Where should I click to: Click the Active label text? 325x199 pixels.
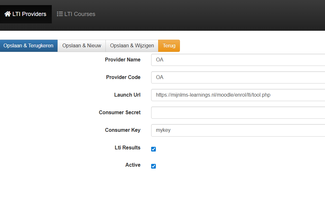133,165
